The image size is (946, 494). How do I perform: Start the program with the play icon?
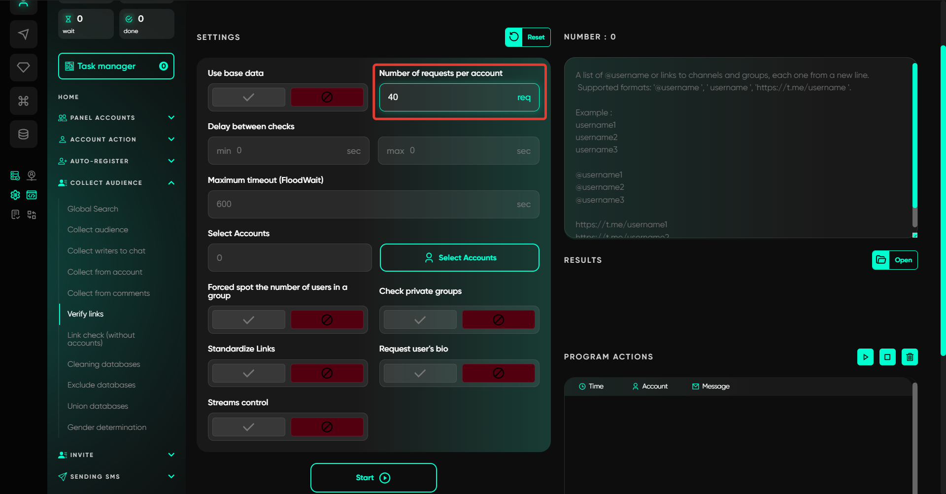coord(865,357)
